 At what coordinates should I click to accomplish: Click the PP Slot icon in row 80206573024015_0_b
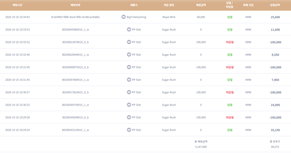(129, 92)
